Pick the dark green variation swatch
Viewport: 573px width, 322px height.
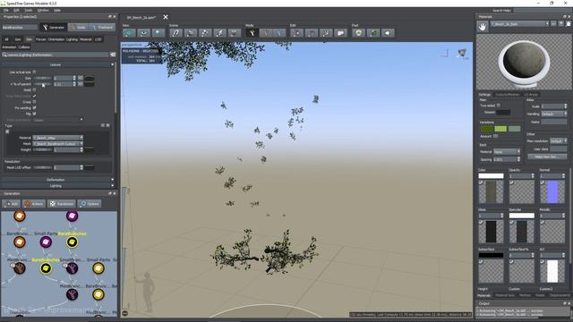pyautogui.click(x=487, y=129)
